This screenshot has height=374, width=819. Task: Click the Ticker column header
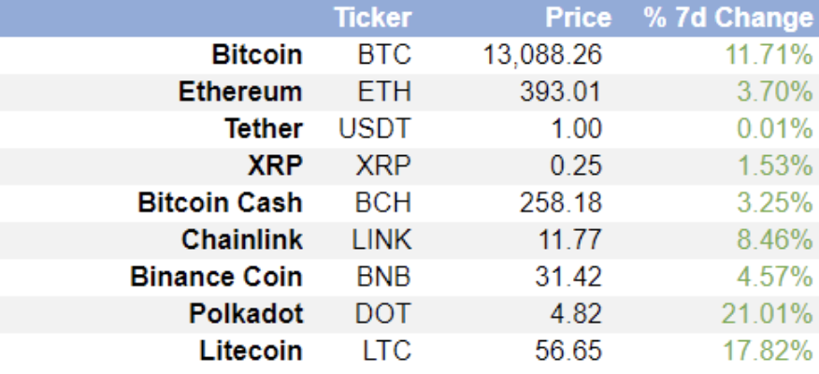point(372,18)
